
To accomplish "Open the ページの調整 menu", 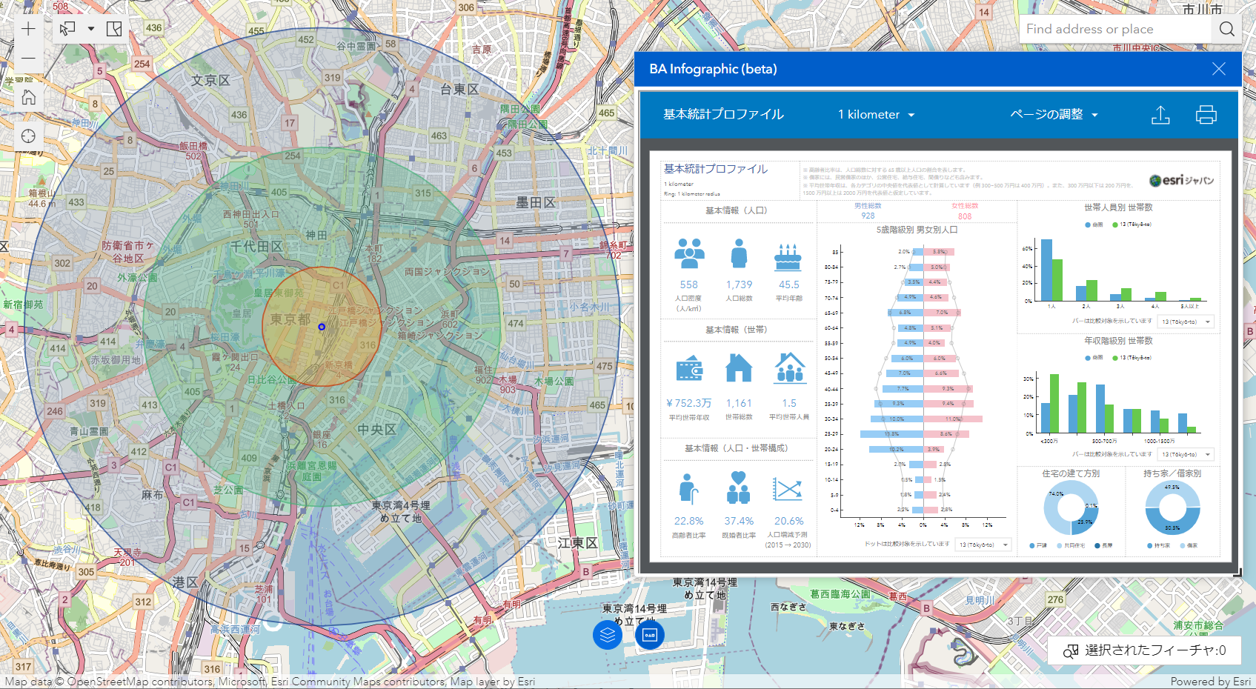I will (x=1054, y=114).
